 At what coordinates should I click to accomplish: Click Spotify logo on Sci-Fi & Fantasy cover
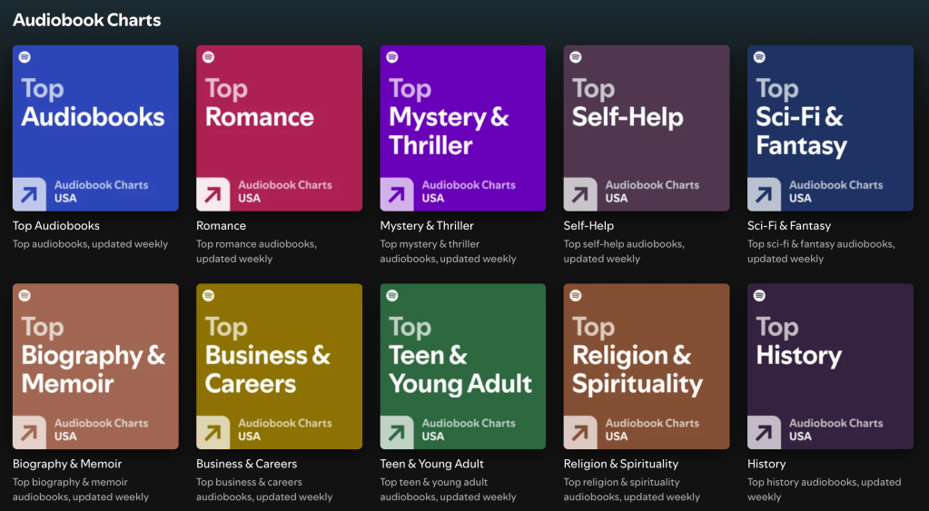pyautogui.click(x=759, y=57)
